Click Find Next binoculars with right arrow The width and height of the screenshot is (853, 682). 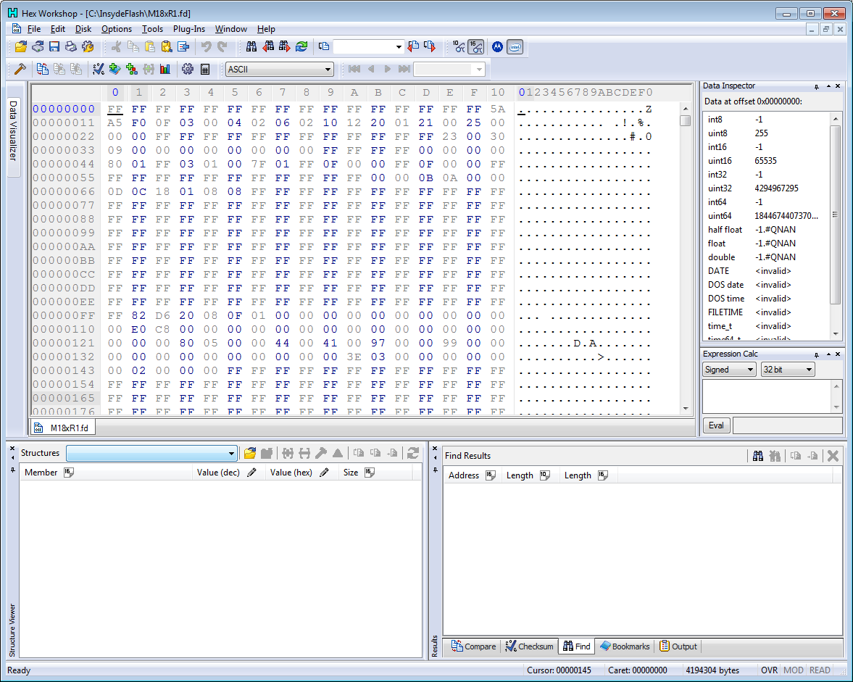[285, 47]
